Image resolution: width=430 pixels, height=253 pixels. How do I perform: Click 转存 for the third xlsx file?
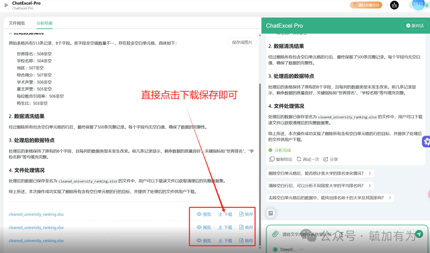[246, 240]
